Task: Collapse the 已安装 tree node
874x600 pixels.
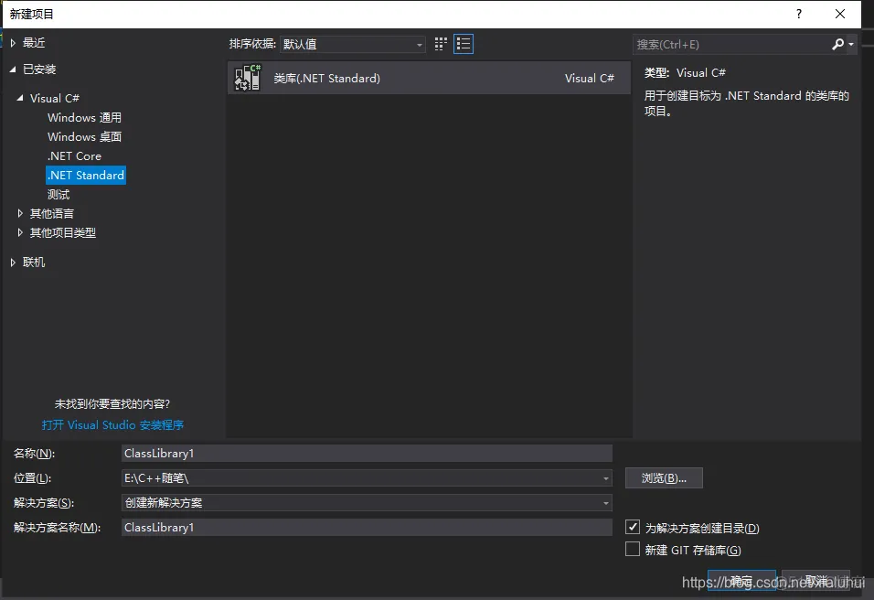Action: tap(13, 70)
